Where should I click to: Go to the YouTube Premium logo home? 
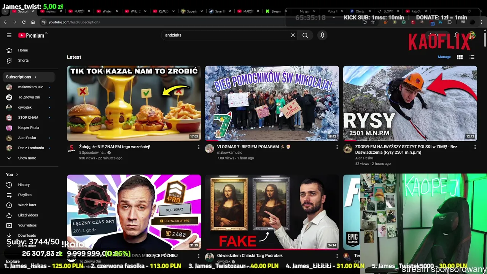[32, 35]
